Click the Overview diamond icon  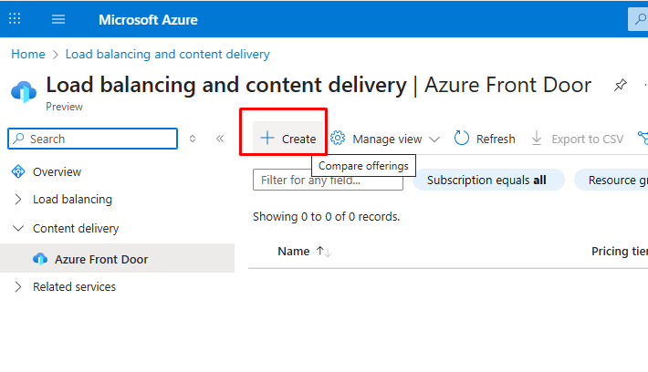point(18,171)
